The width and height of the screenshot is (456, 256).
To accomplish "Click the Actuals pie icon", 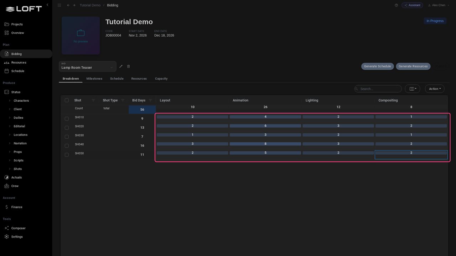I will [7, 177].
